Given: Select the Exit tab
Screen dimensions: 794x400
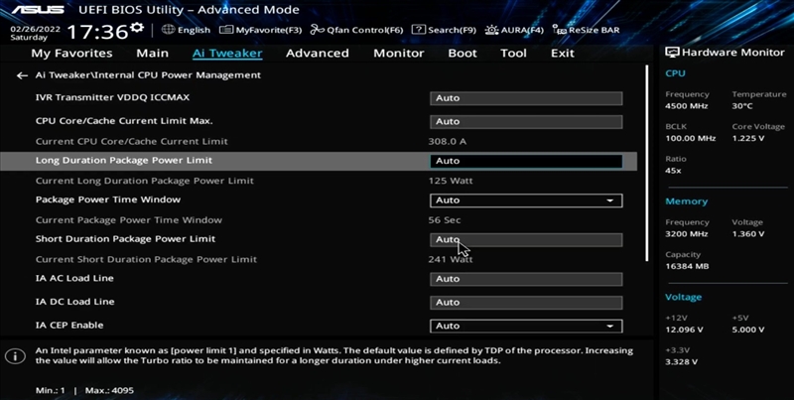Looking at the screenshot, I should point(563,54).
